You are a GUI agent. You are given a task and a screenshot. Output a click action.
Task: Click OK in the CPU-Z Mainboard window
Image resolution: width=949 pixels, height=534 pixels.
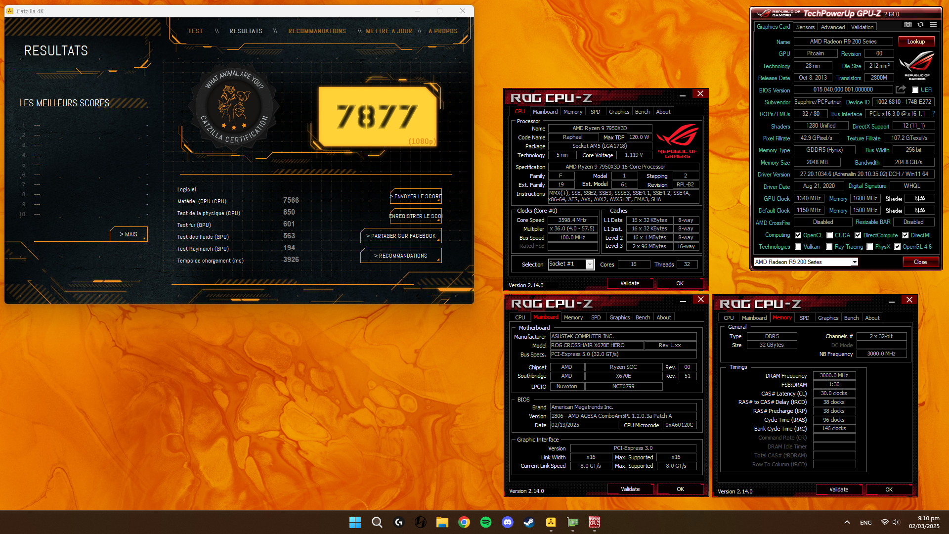point(680,489)
